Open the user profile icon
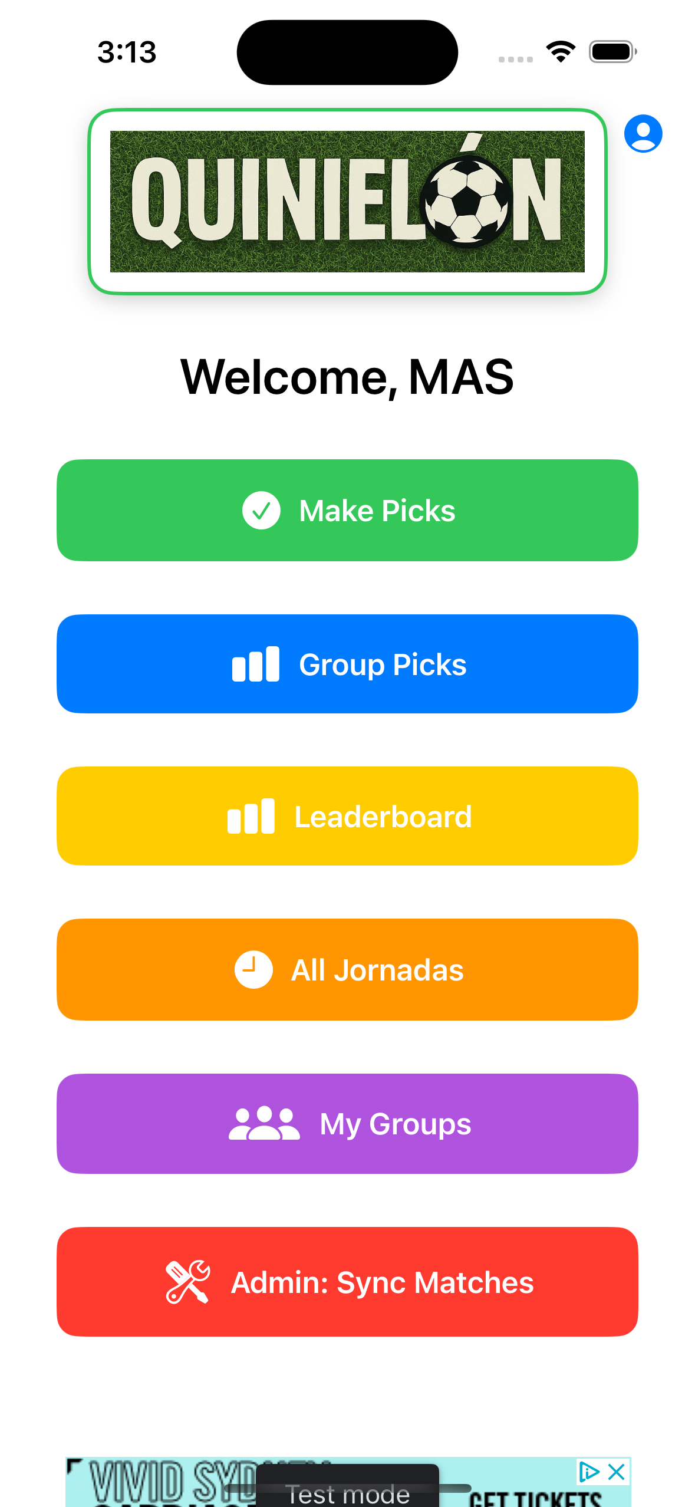The image size is (695, 1507). click(643, 133)
